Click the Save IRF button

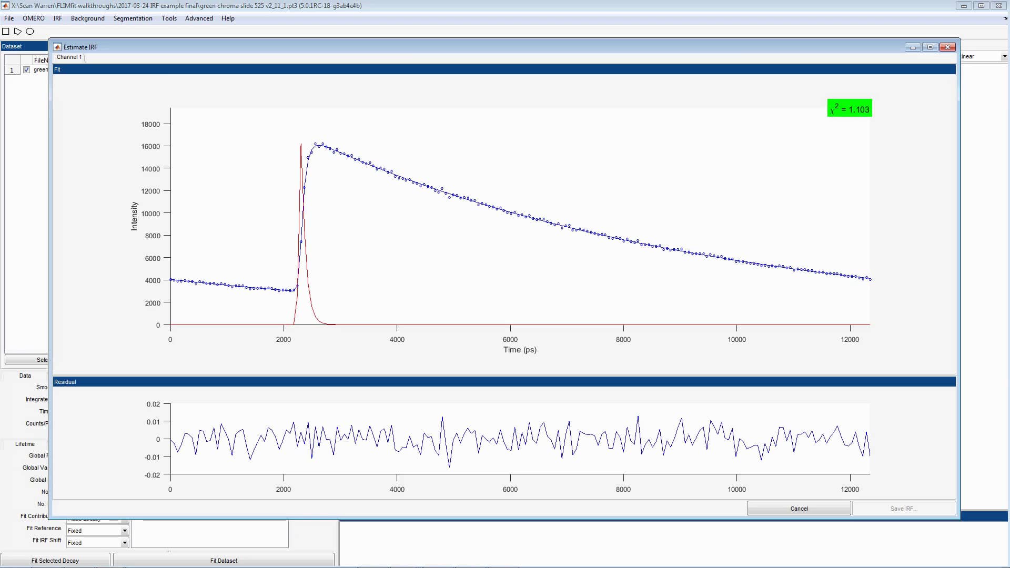(904, 508)
